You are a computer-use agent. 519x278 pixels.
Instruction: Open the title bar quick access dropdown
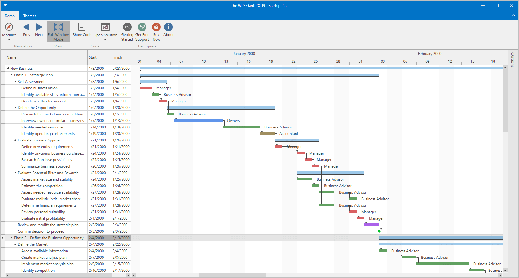coord(5,5)
